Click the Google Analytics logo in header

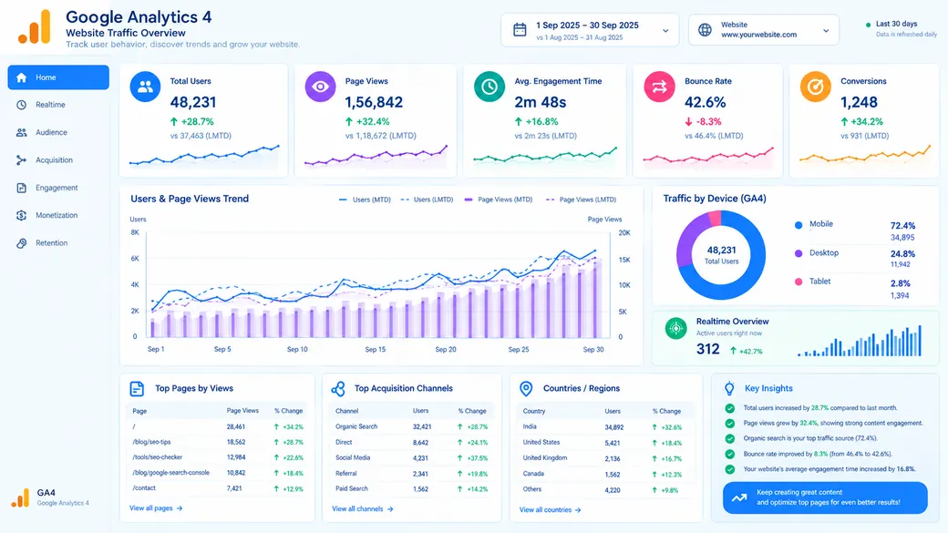pyautogui.click(x=35, y=27)
